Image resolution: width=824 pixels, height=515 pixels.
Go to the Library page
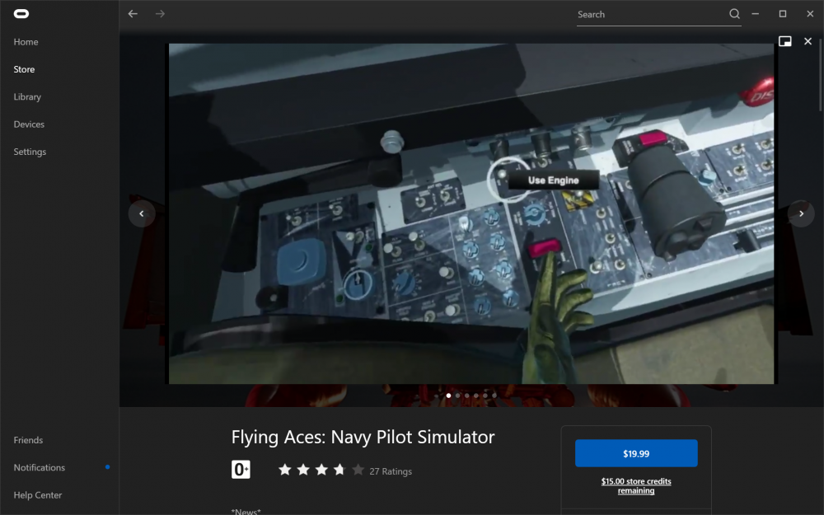27,96
